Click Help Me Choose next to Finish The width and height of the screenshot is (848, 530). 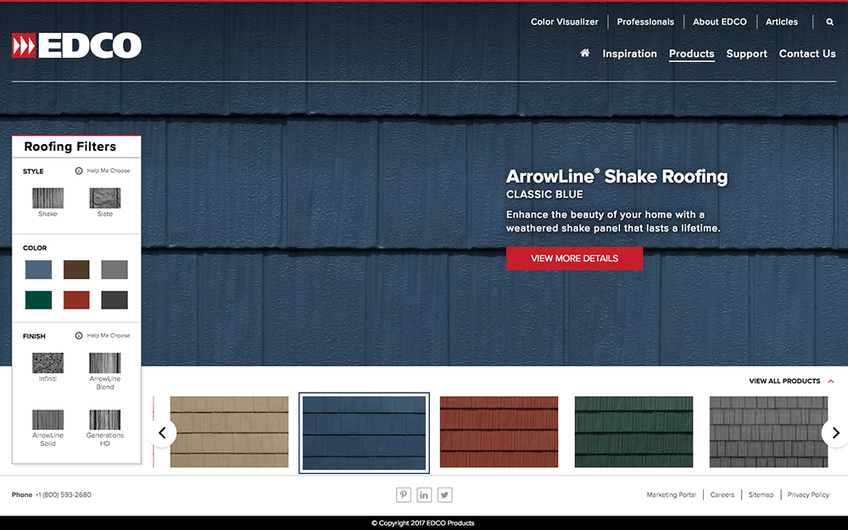[103, 336]
